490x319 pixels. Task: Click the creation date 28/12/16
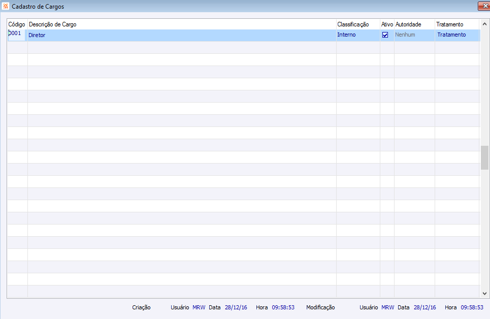tap(236, 307)
